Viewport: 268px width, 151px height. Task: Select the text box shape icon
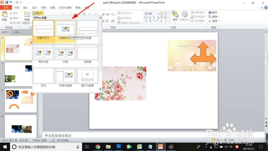[146, 13]
